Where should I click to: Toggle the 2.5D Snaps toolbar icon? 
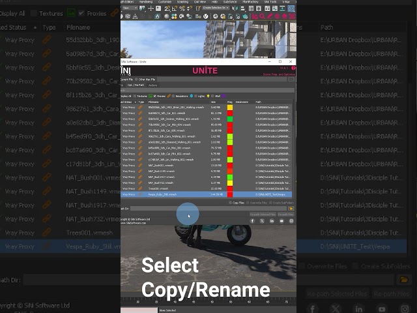point(167,8)
